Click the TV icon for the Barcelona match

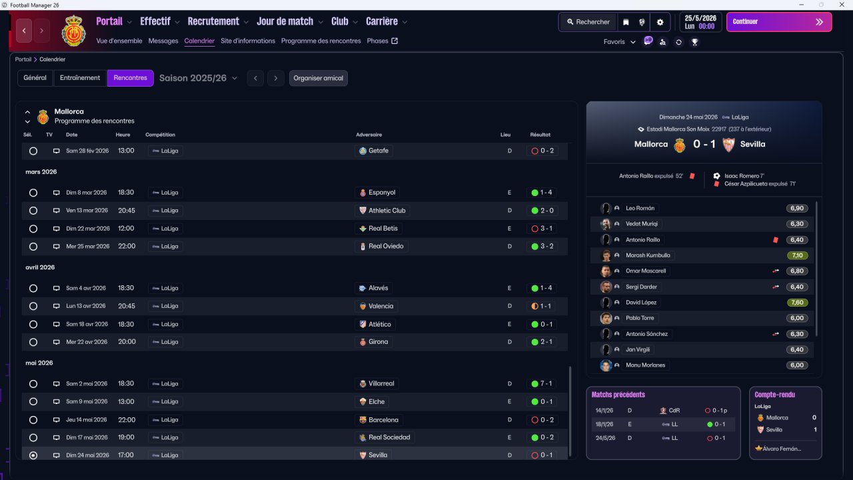(57, 420)
